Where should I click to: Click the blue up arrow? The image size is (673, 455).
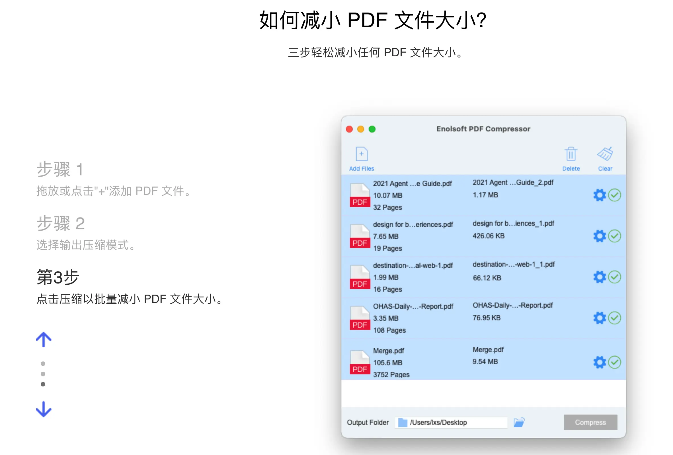44,339
